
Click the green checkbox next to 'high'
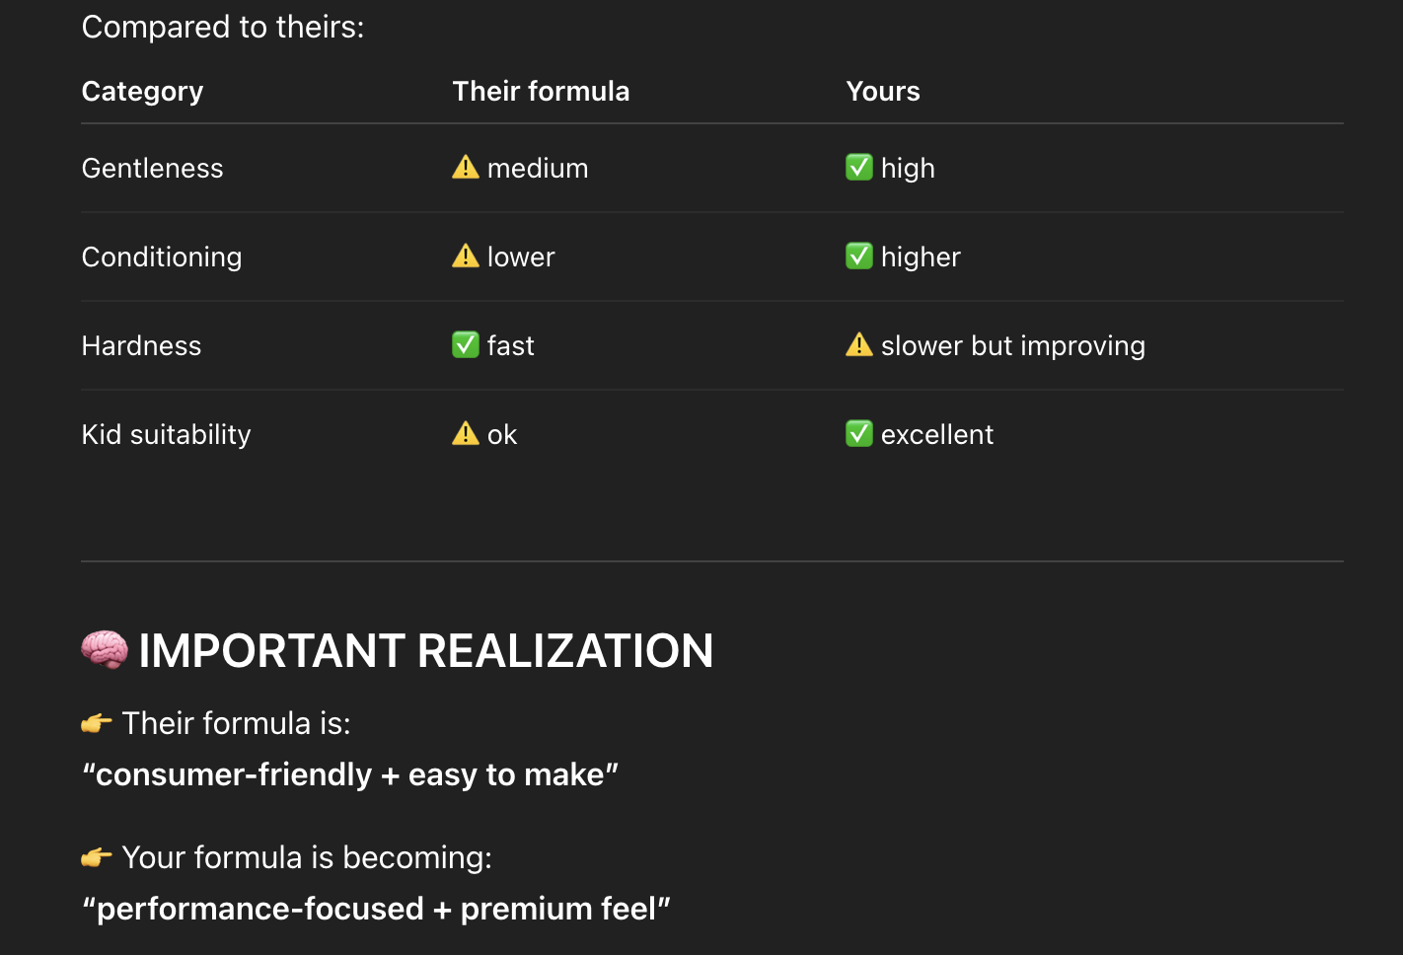[859, 168]
